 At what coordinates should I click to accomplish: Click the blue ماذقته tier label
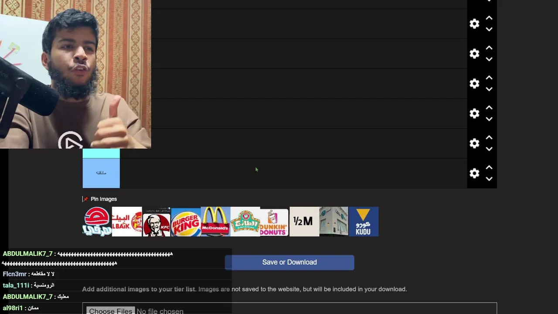(x=101, y=173)
